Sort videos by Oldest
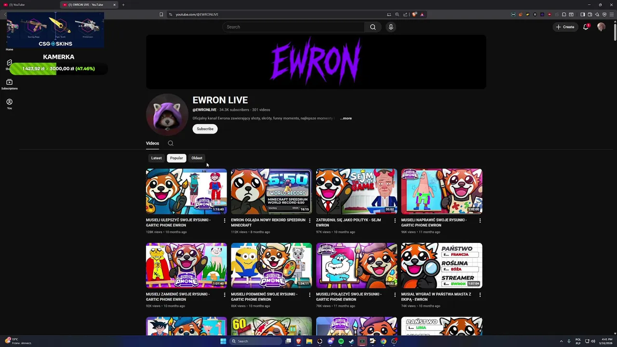Viewport: 617px width, 347px height. 197,158
